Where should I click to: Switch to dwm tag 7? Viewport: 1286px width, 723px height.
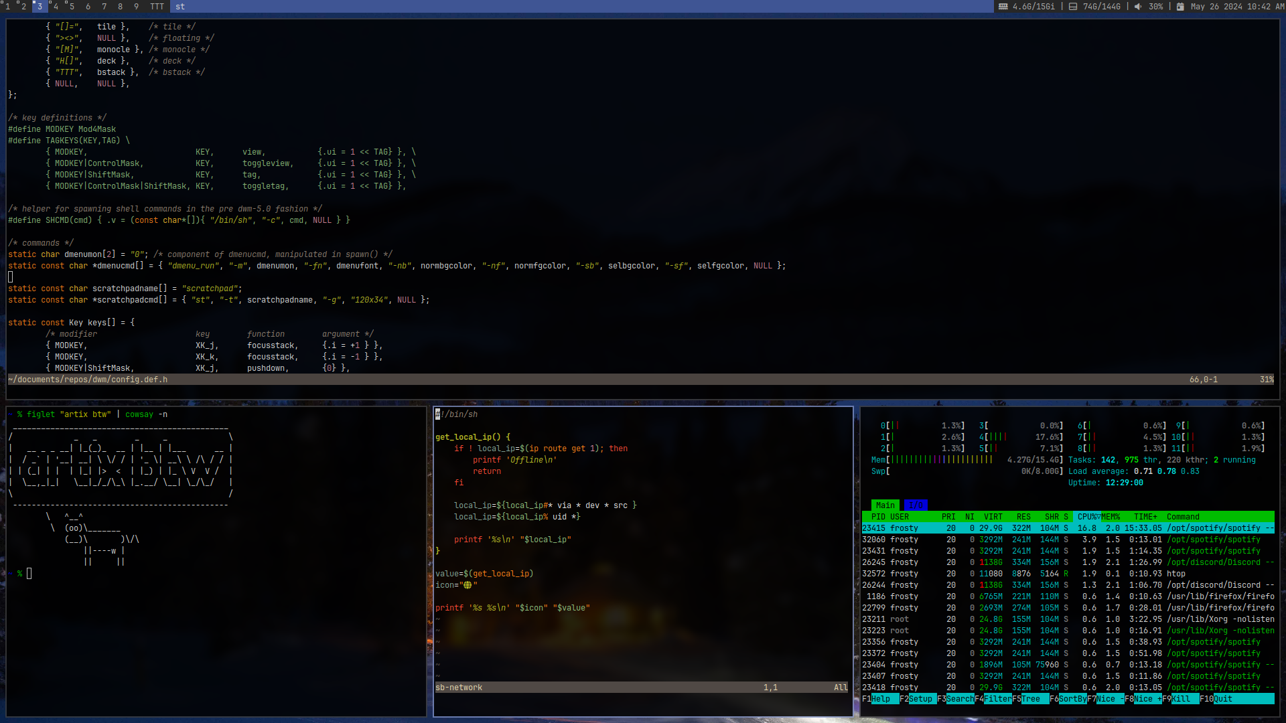point(104,7)
